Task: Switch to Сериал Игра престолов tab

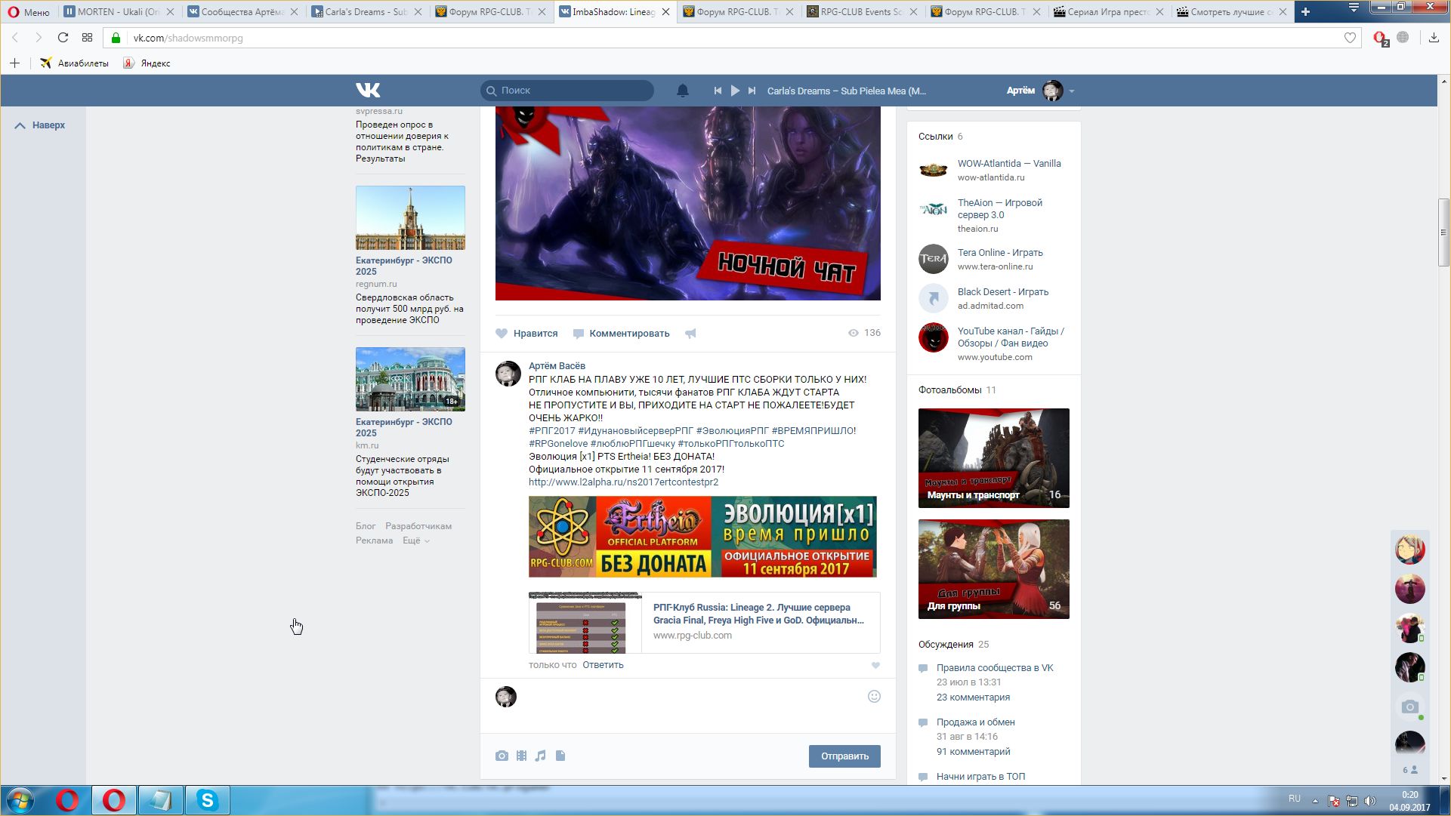Action: (x=1109, y=12)
